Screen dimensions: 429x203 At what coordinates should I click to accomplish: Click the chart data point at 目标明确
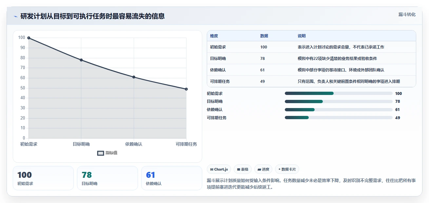coord(81,60)
